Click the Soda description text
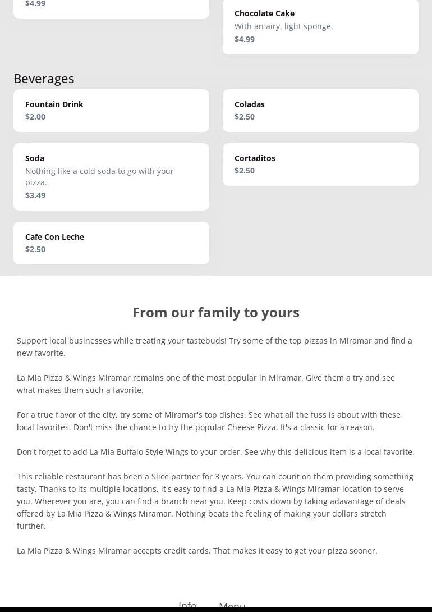 pyautogui.click(x=99, y=176)
